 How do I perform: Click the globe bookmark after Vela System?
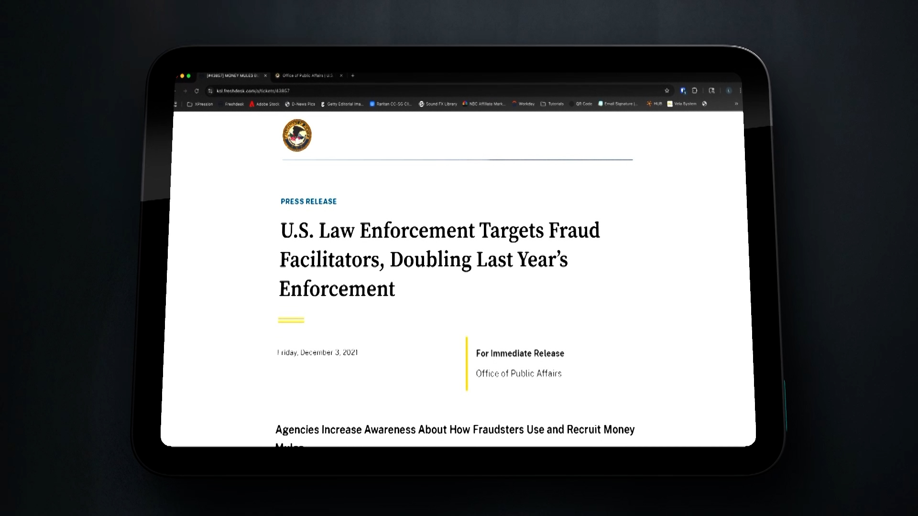[704, 104]
